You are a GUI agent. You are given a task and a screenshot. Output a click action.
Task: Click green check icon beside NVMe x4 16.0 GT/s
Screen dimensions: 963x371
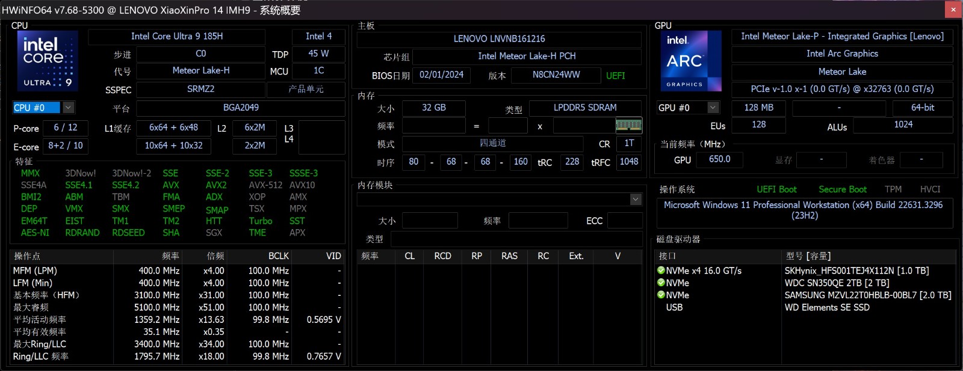pyautogui.click(x=661, y=271)
